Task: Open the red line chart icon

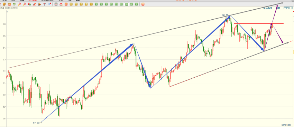Action: coord(61,4)
